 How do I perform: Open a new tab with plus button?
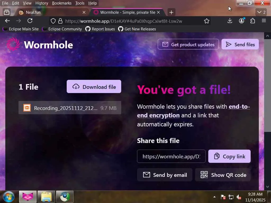(171, 12)
